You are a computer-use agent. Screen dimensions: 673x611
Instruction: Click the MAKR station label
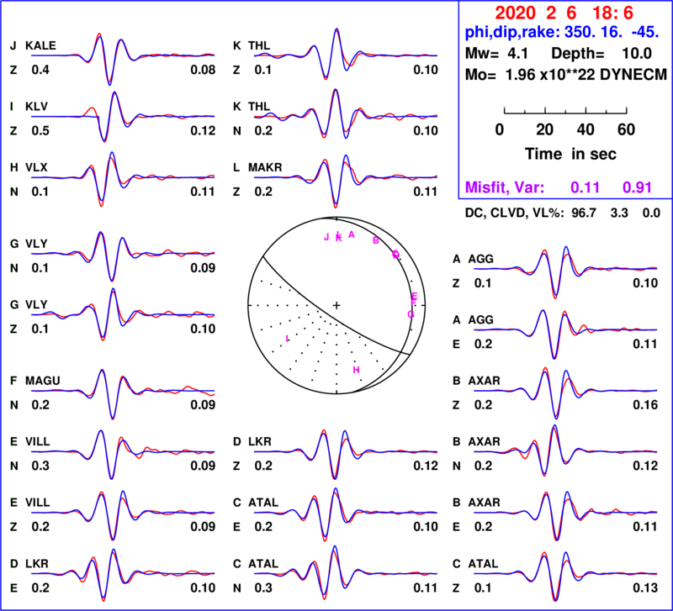pos(265,167)
